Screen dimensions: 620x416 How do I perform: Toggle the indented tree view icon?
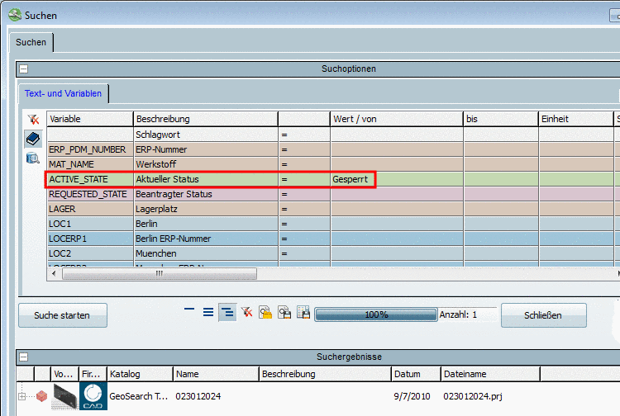(227, 313)
